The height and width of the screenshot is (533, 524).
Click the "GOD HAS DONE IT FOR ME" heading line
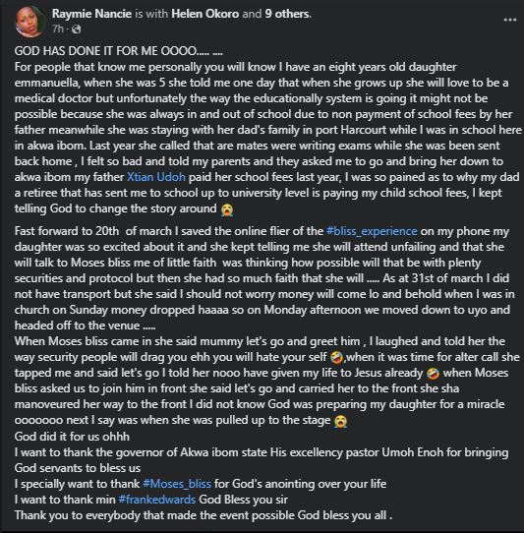click(x=119, y=51)
